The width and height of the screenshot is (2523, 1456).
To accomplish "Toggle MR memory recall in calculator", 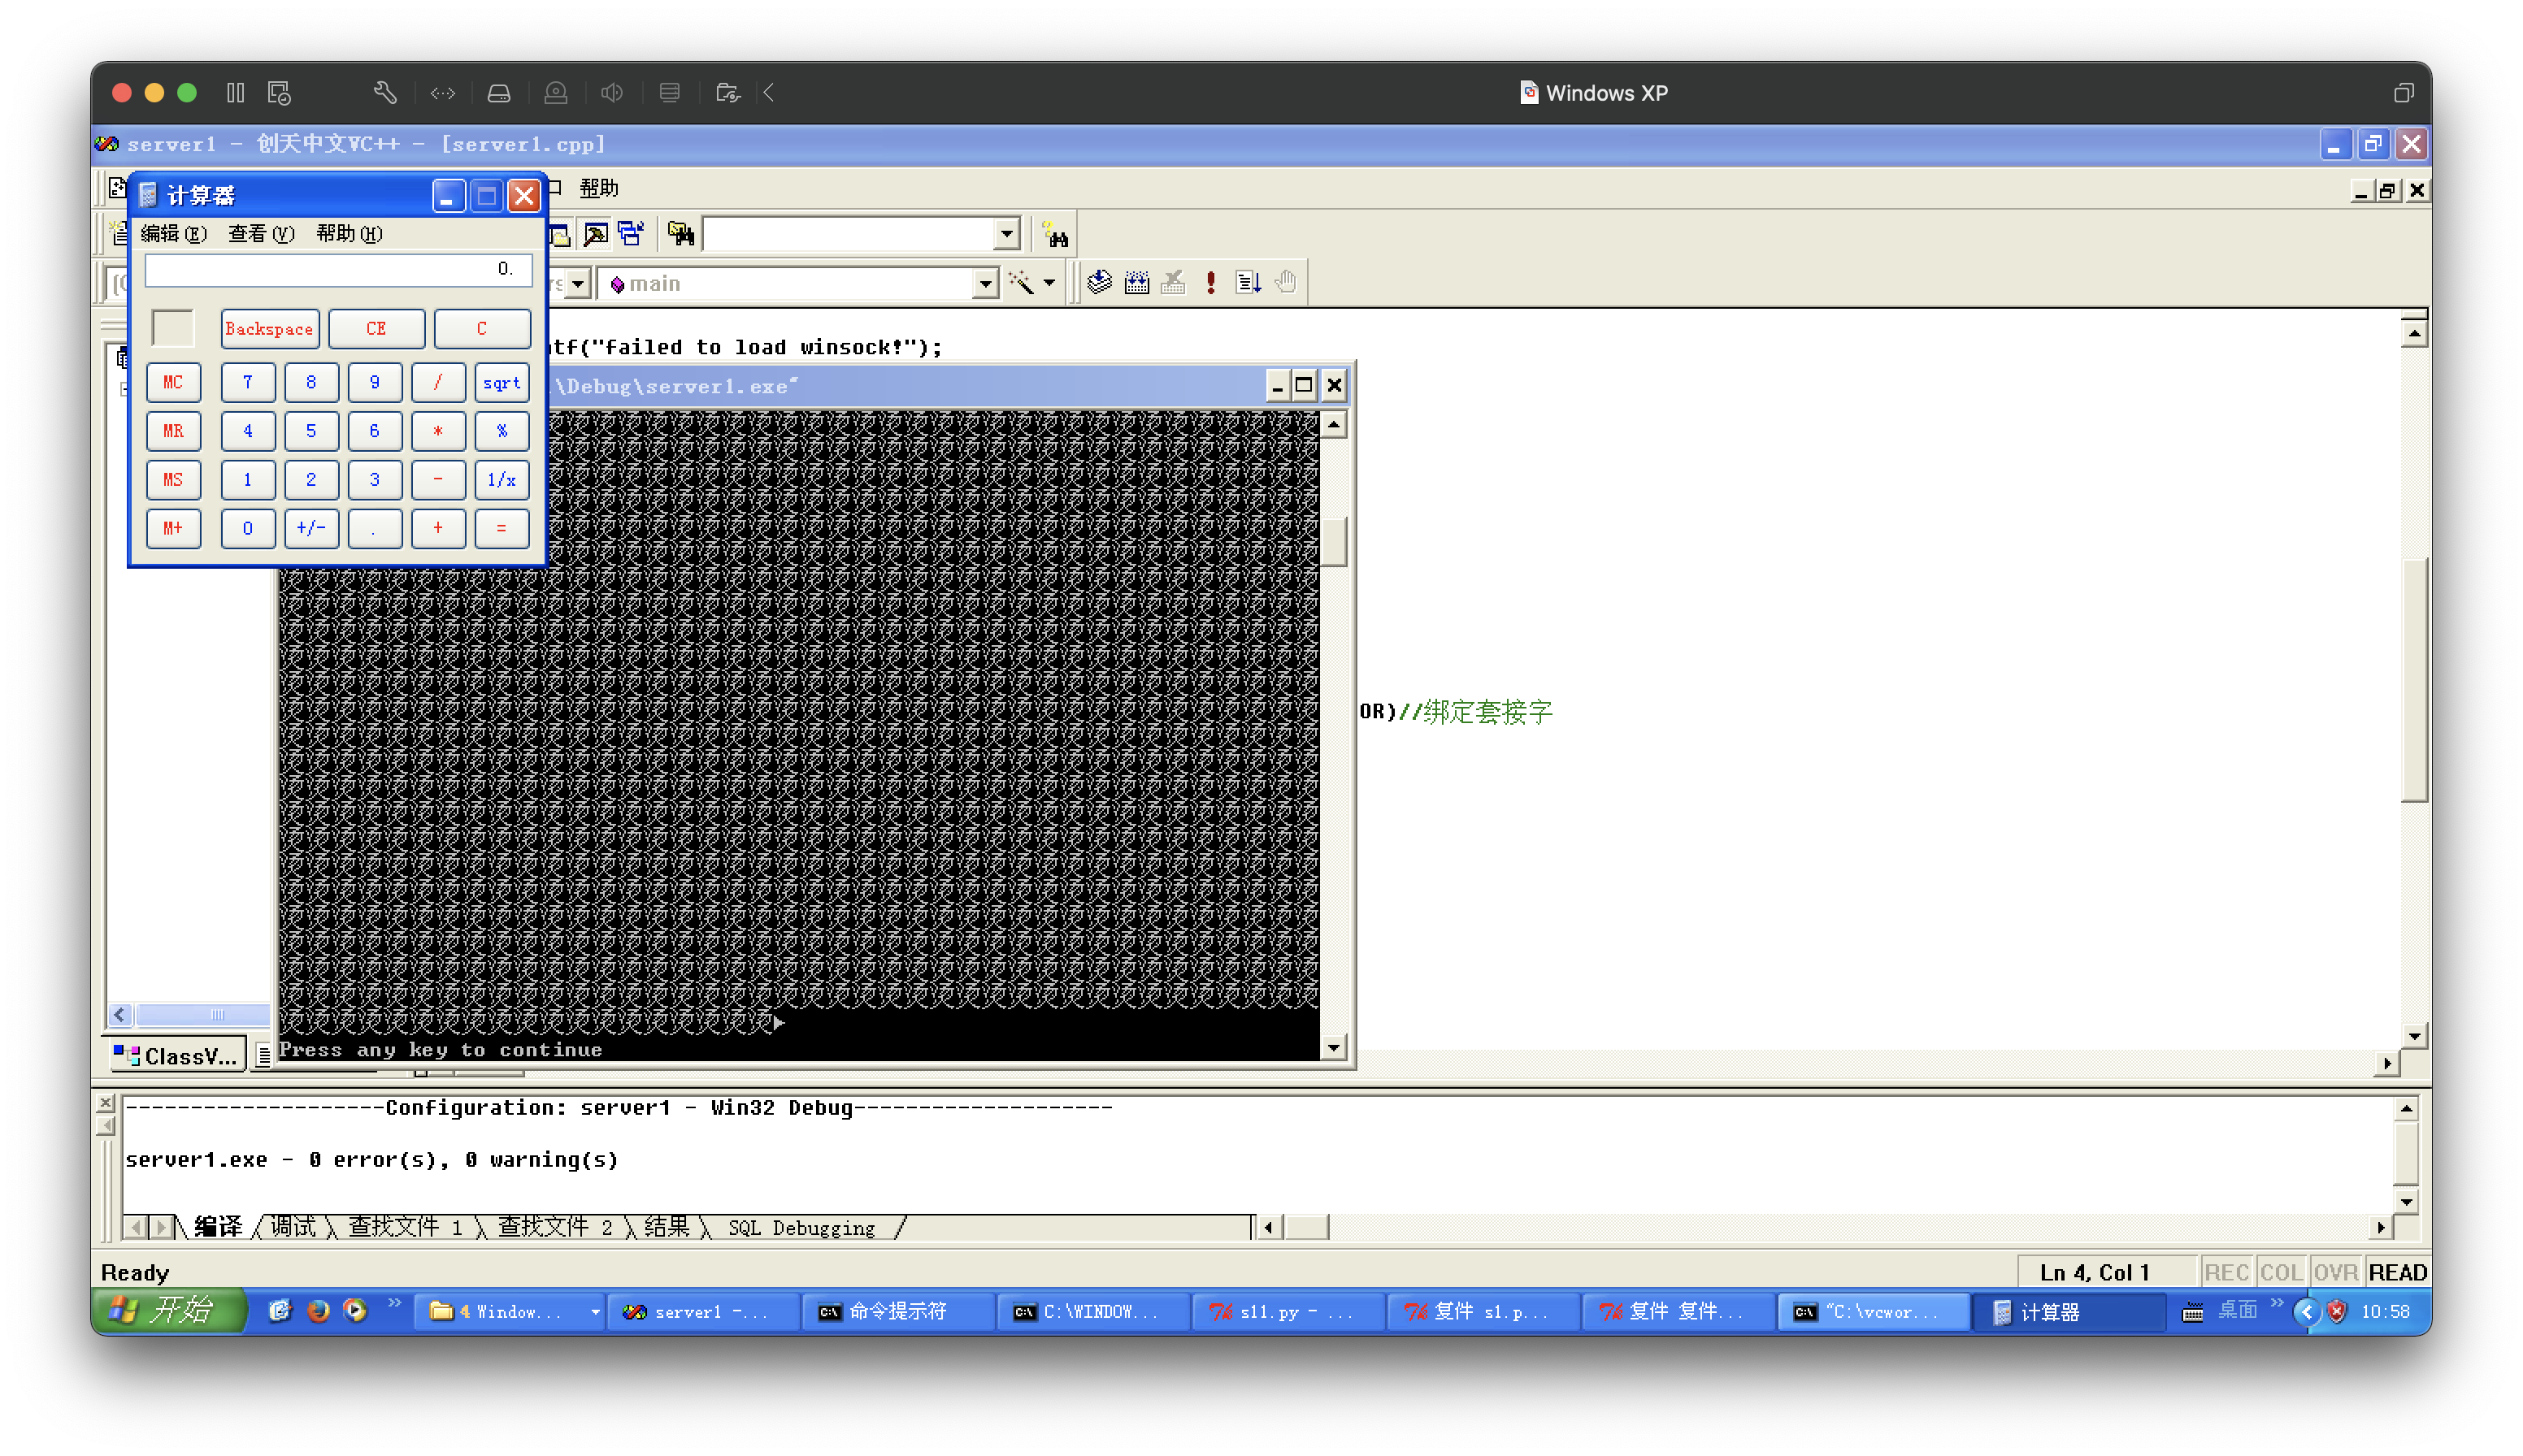I will coord(172,430).
